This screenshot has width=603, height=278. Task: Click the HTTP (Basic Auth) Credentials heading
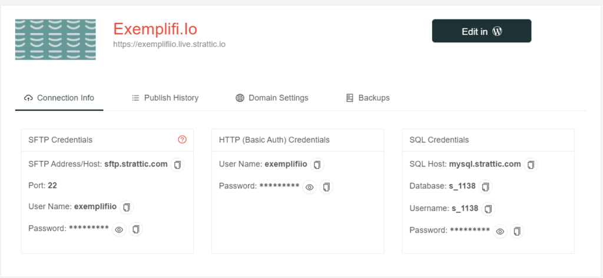(274, 140)
